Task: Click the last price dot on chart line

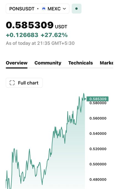Action: point(85,99)
